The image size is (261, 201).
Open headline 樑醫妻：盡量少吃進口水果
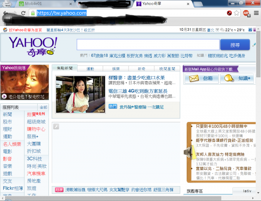coord(137,78)
